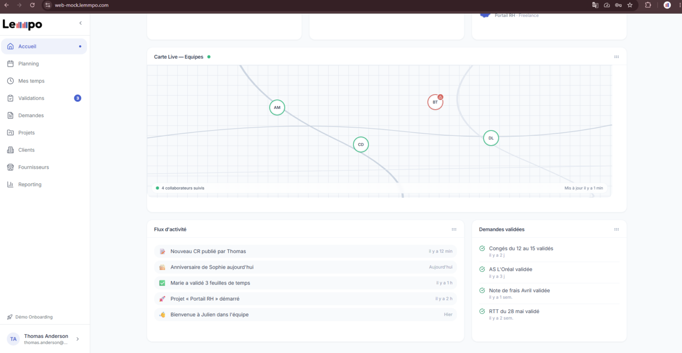Open 'Projet « Portail RH » démarré' activity
This screenshot has width=682, height=353.
pyautogui.click(x=305, y=299)
